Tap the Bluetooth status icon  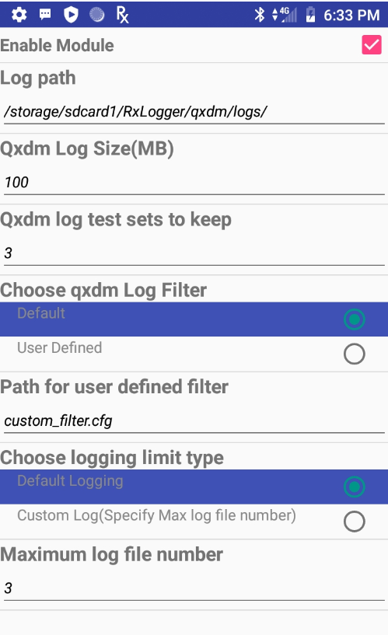(x=259, y=15)
